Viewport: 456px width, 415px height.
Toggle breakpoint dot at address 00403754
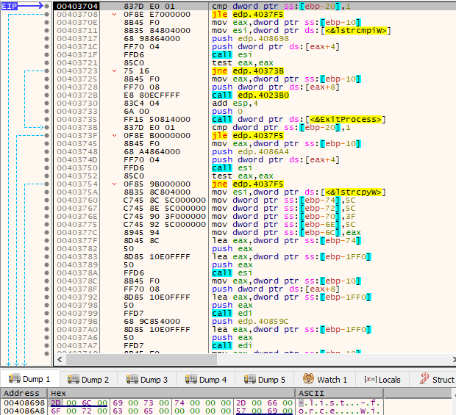(x=46, y=184)
